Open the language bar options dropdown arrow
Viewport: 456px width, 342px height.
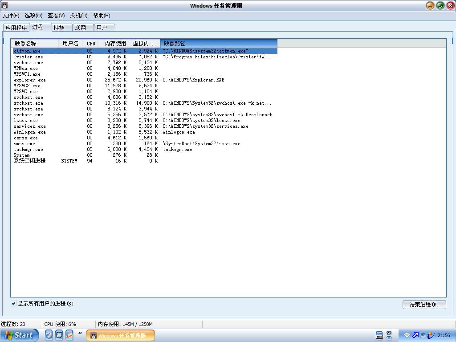tap(389, 338)
